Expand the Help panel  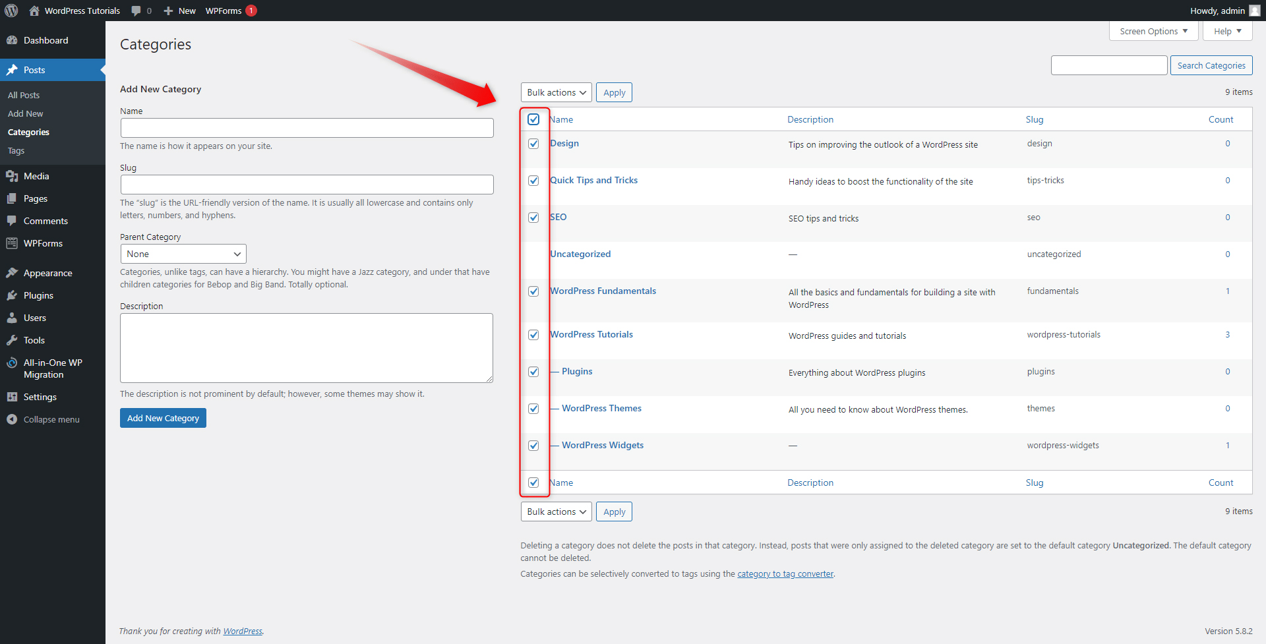(x=1227, y=31)
